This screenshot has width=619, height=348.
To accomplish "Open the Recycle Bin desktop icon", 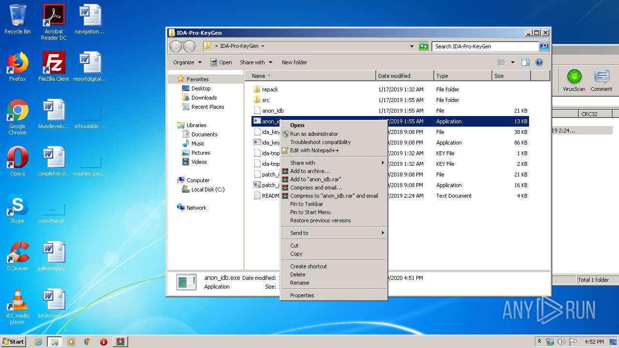I will click(x=17, y=19).
